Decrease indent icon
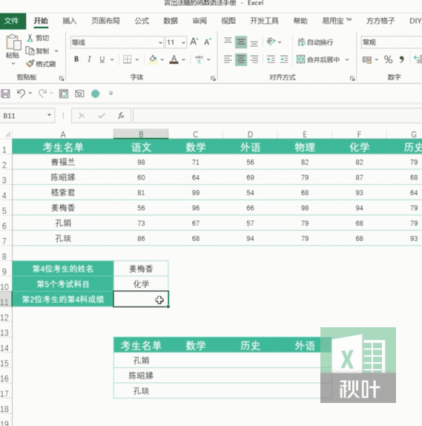This screenshot has height=426, width=422. point(271,59)
